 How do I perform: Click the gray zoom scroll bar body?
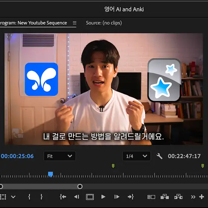coord(40,186)
